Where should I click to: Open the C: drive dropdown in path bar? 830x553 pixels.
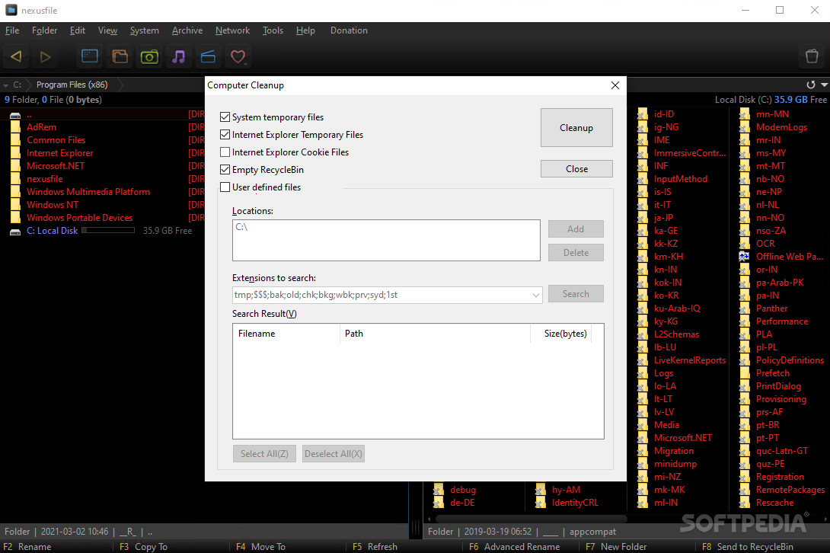pos(6,85)
